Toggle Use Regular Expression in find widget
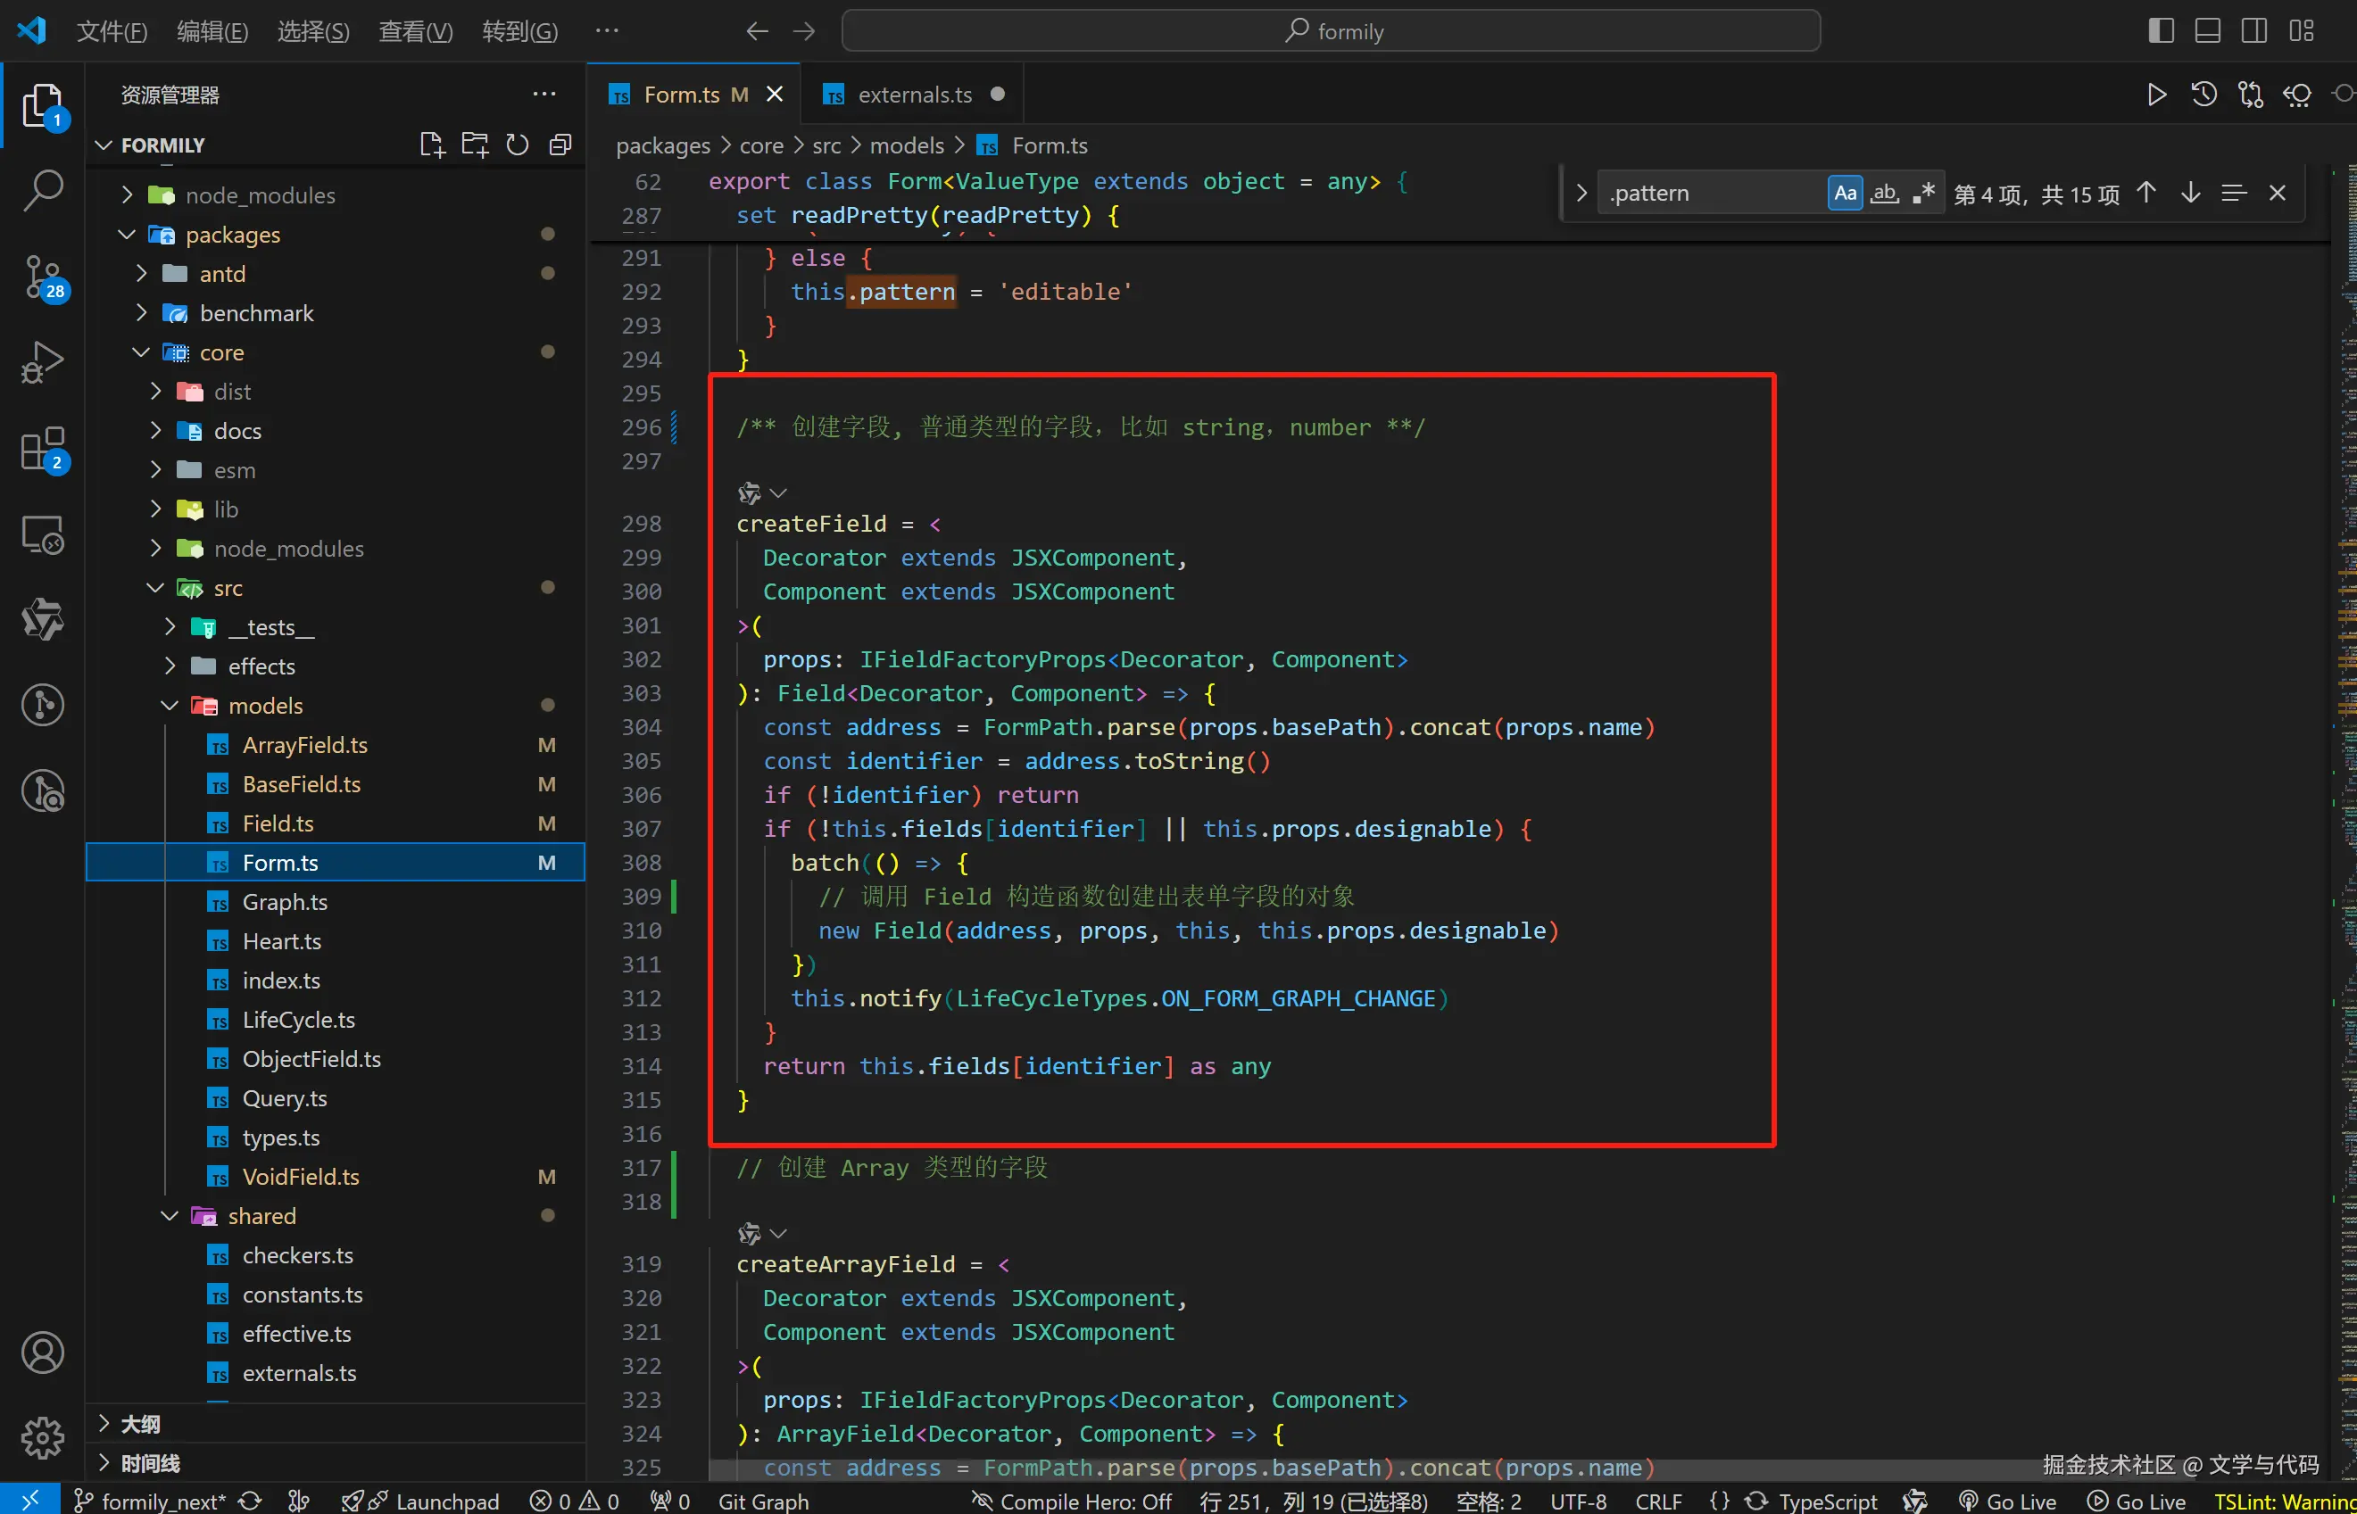 1923,193
